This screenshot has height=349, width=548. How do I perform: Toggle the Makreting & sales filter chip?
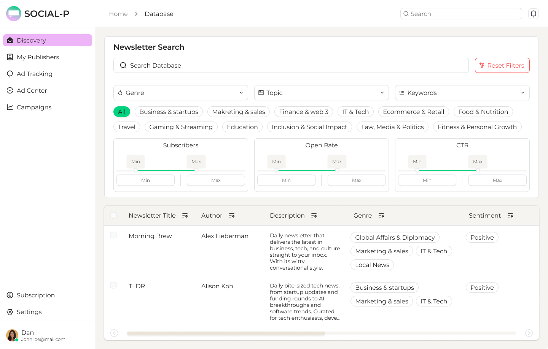[239, 112]
